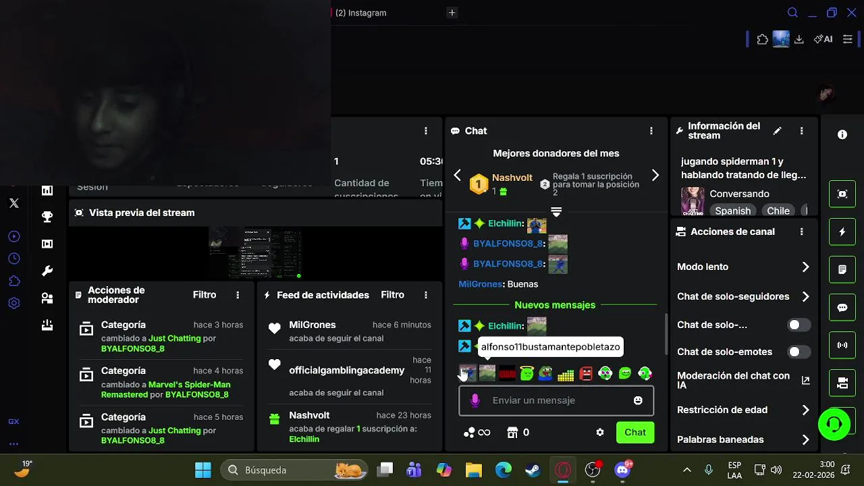
Task: Open the community moderators dashboard icon
Action: tap(47, 298)
